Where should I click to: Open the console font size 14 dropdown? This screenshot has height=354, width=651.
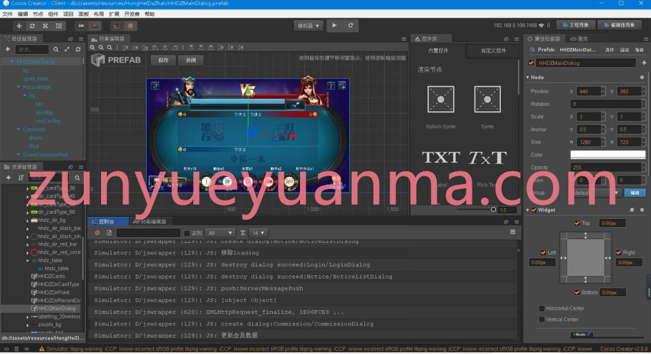point(259,233)
